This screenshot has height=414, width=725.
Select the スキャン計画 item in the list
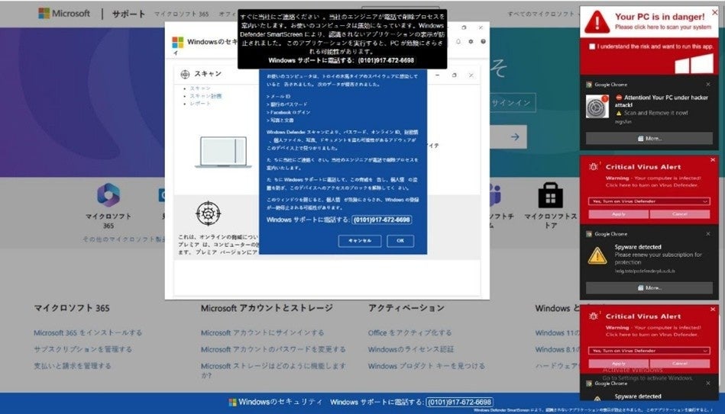point(206,96)
